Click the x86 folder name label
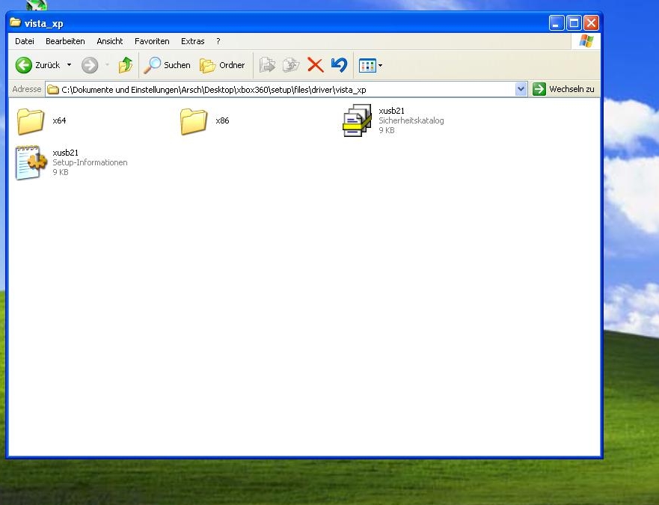Screen dimensions: 659x505 point(222,120)
